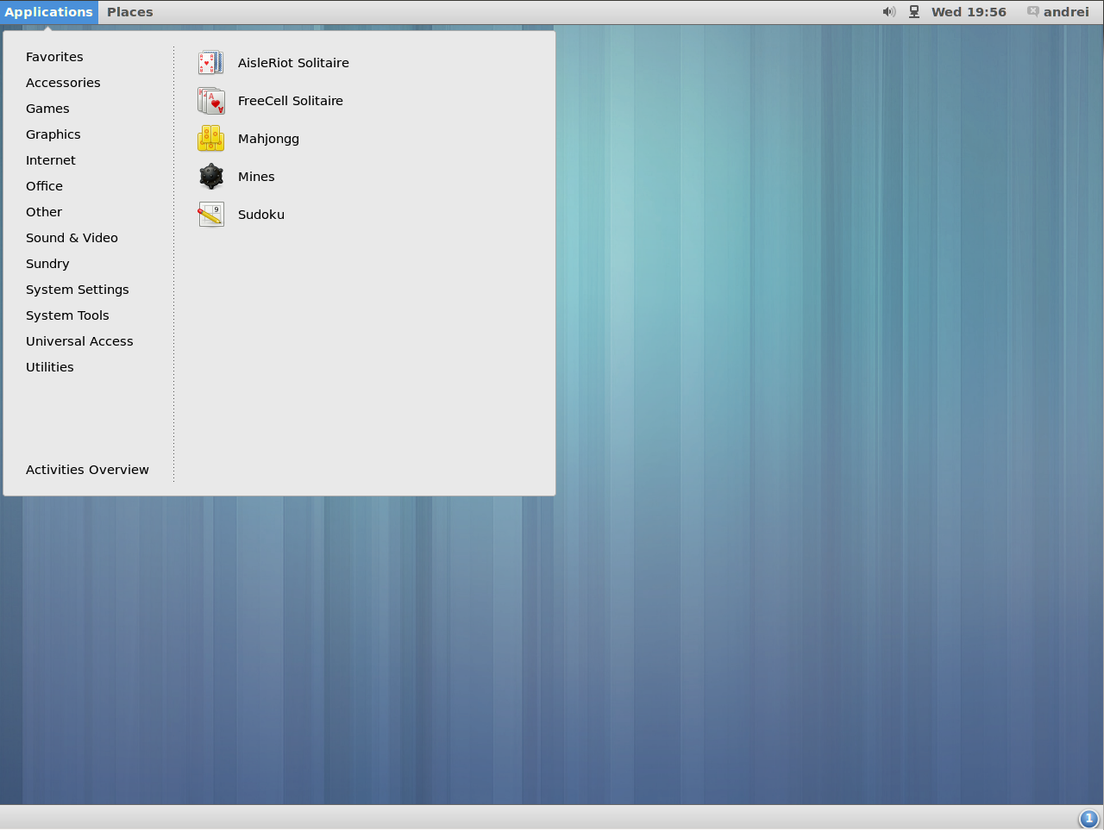
Task: Click the Mines black mine icon
Action: tap(210, 177)
